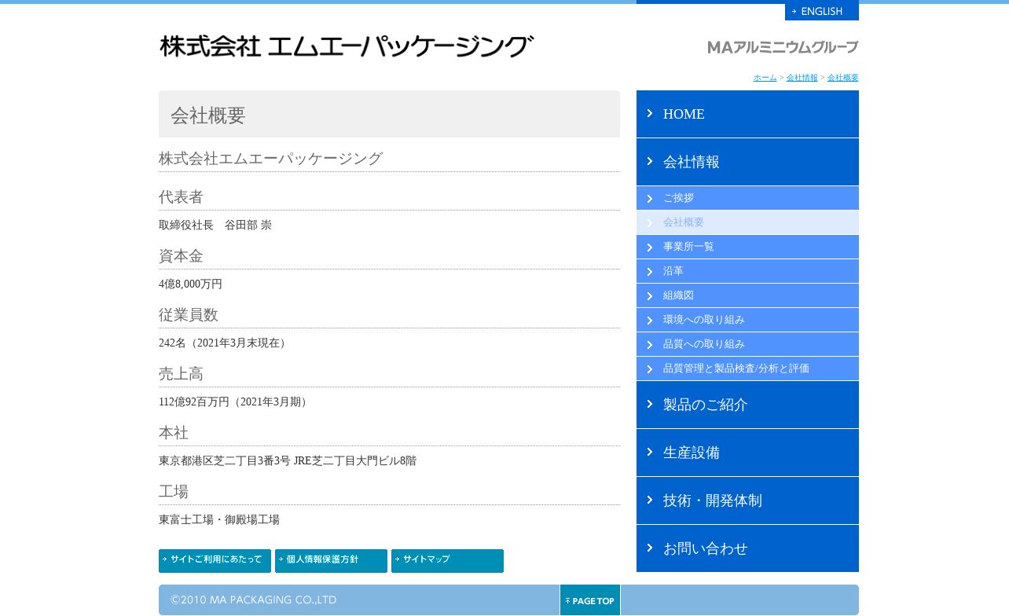Click the chevron arrow beside 技術・開発体制
This screenshot has height=616, width=1009.
(650, 500)
